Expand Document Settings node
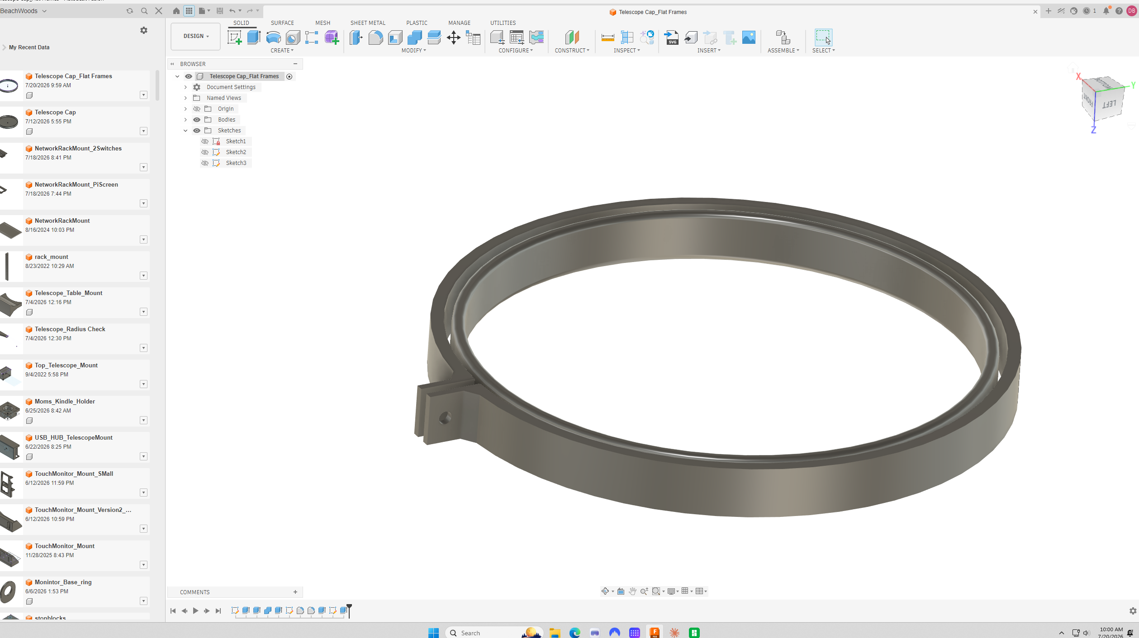This screenshot has width=1139, height=638. pyautogui.click(x=185, y=87)
